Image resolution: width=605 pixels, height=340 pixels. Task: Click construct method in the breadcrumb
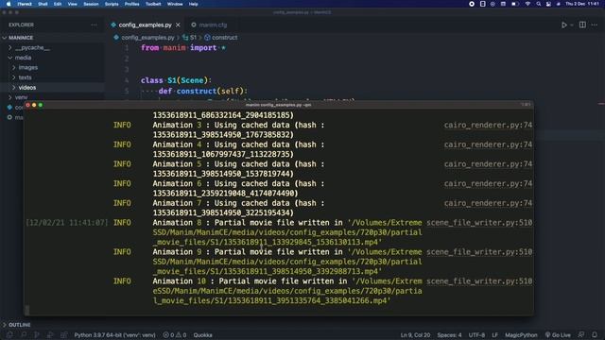click(x=220, y=38)
